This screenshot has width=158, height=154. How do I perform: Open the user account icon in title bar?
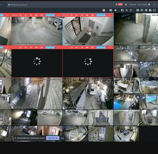point(126,5)
